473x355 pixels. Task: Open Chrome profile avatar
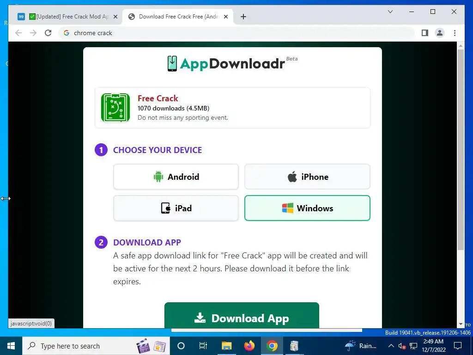tap(440, 33)
